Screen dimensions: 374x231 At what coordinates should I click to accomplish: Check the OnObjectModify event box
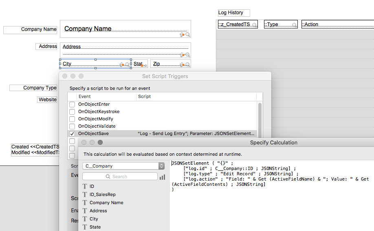pos(72,119)
